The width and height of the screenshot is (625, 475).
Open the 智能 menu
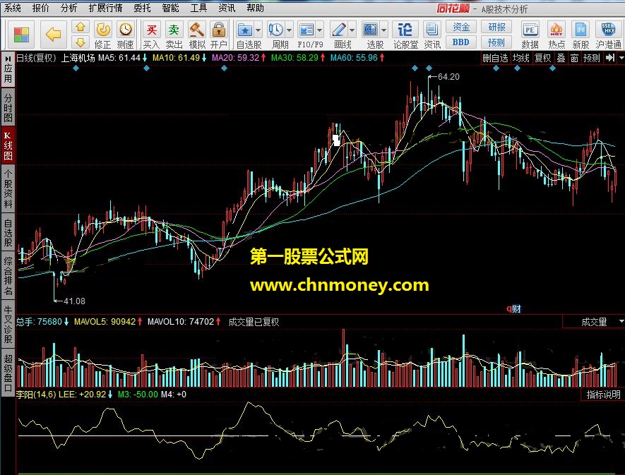pyautogui.click(x=171, y=8)
